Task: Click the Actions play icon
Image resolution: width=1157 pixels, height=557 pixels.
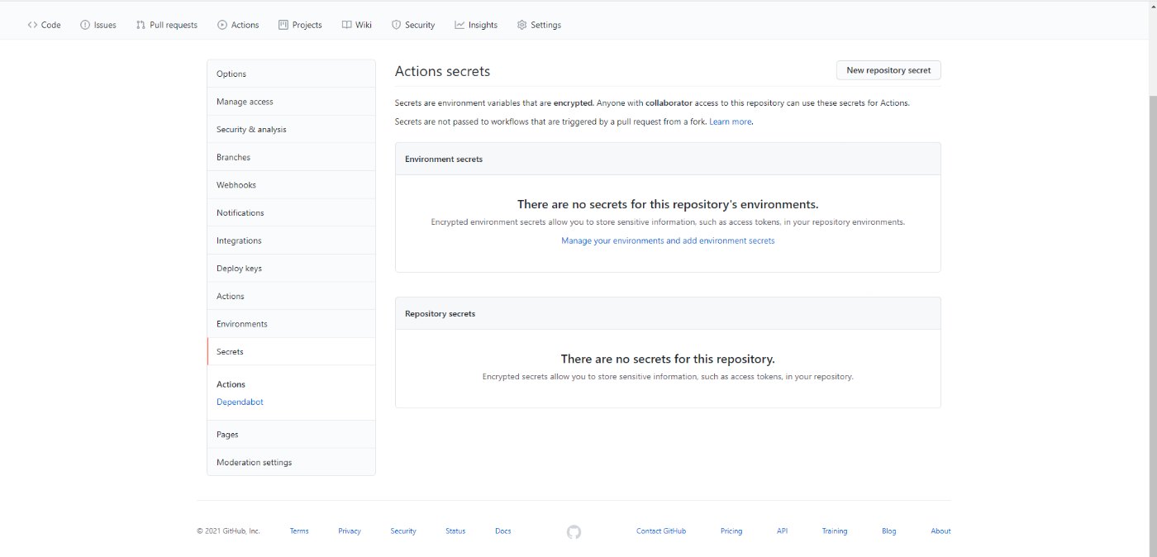Action: 222,25
